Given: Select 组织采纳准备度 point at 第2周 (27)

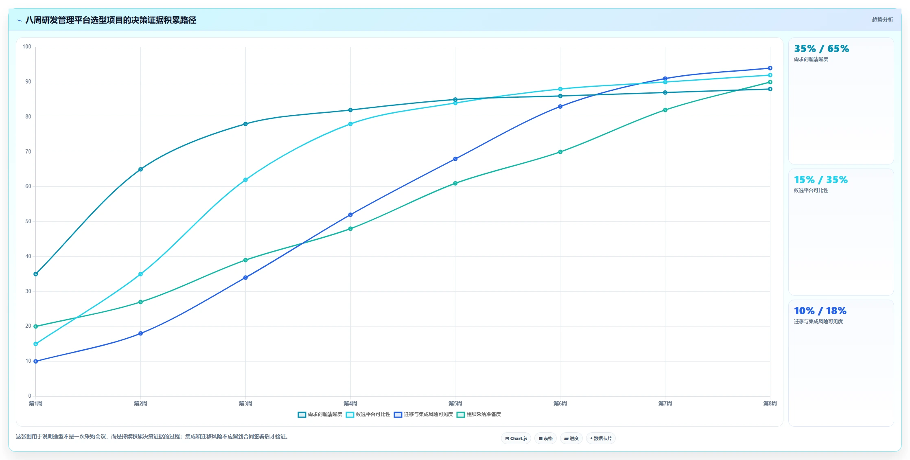Looking at the screenshot, I should pyautogui.click(x=140, y=302).
